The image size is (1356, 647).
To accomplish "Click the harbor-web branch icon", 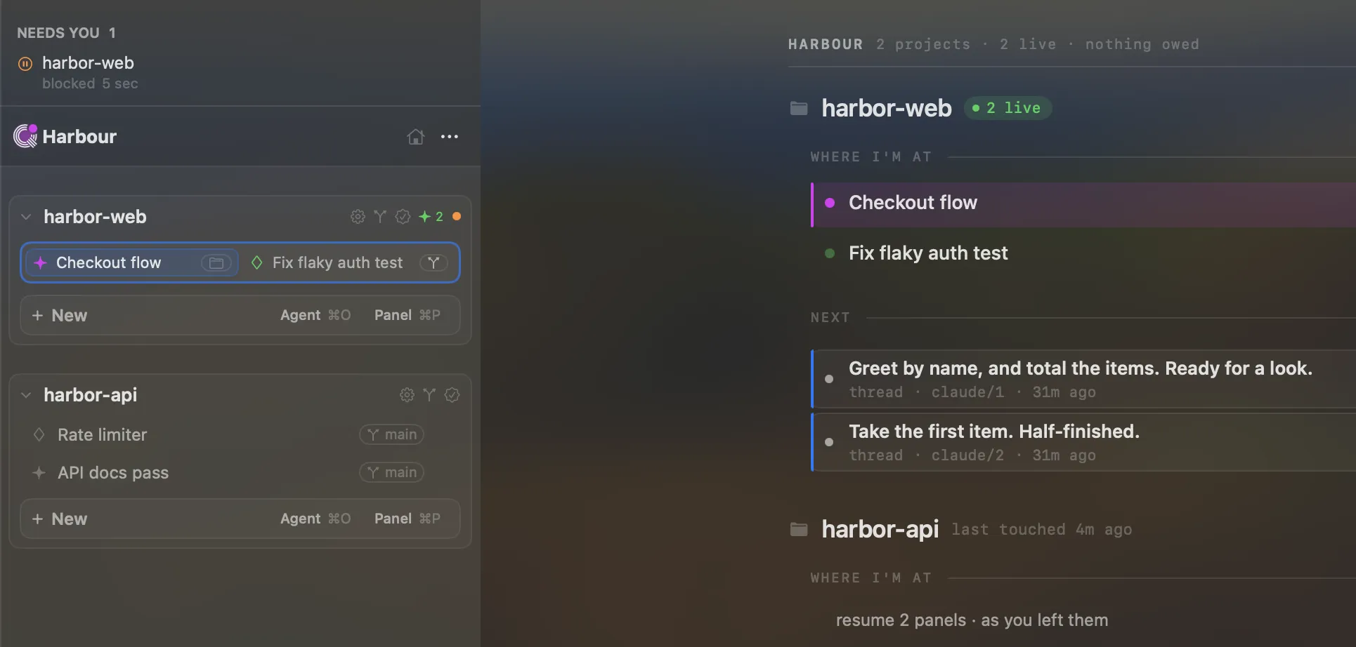I will click(x=380, y=217).
